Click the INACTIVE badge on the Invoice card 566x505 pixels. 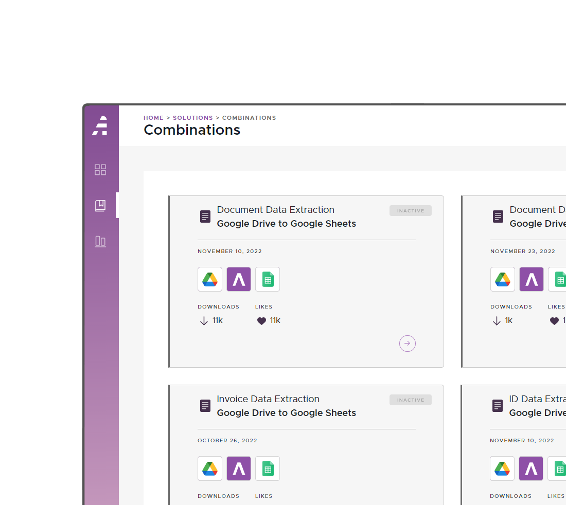(x=411, y=400)
